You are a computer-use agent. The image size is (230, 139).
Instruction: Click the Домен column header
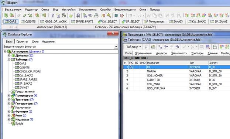[219, 63]
